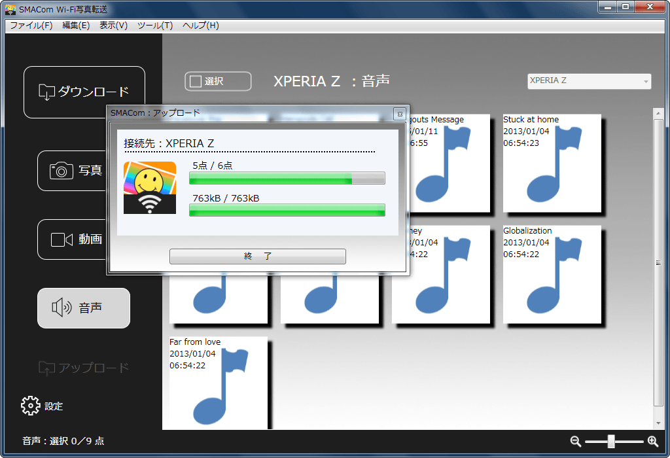Select the Globalization audio thumbnail
The width and height of the screenshot is (670, 458).
point(552,274)
